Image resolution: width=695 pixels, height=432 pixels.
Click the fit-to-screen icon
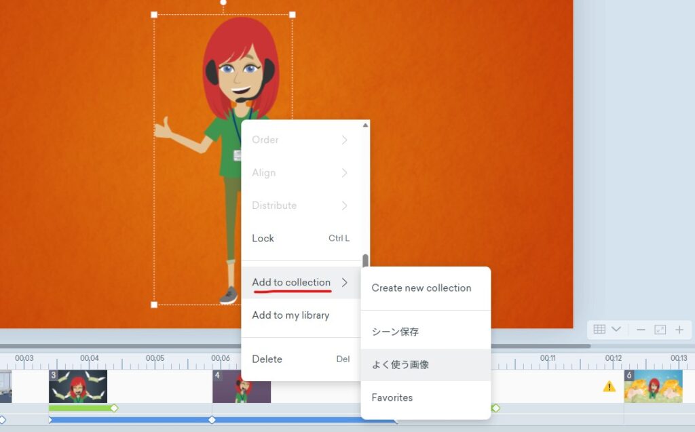click(660, 330)
